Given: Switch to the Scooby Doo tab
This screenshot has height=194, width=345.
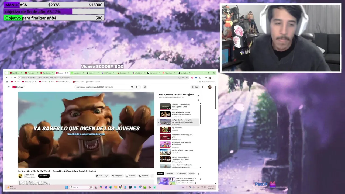Looking at the screenshot, I should tap(184, 73).
